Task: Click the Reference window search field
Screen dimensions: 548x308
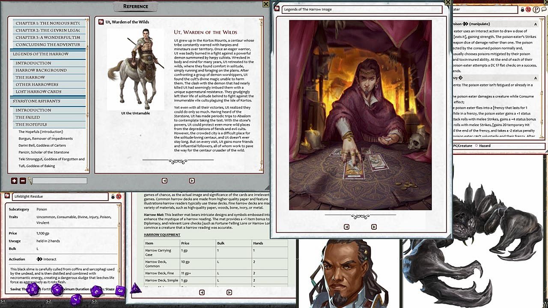Action: pyautogui.click(x=60, y=181)
